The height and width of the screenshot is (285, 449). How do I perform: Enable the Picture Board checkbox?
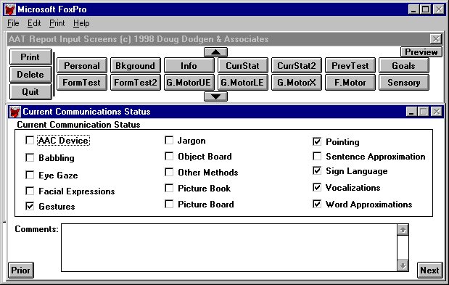(169, 204)
